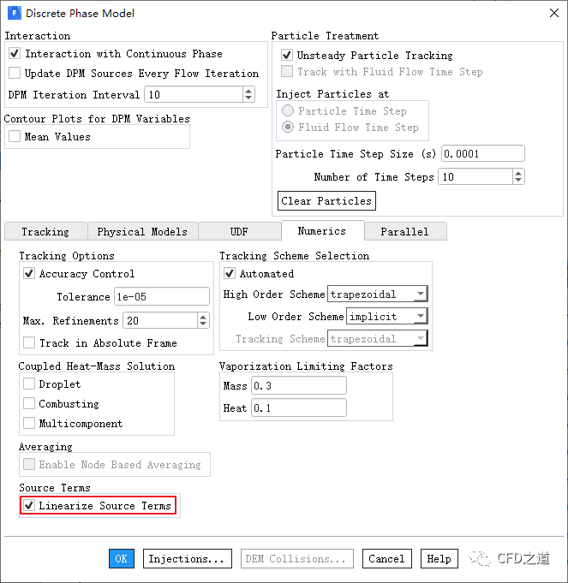Click the Tolerance input field
Screen dimensions: 568x583
[161, 296]
